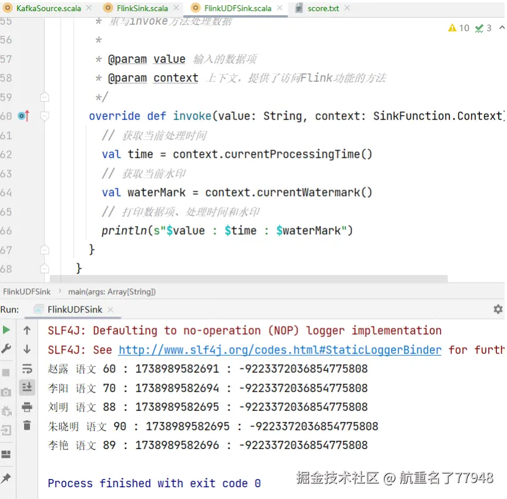Close the FlinkSink.scala tab
Image resolution: width=507 pixels, height=499 pixels.
(176, 8)
